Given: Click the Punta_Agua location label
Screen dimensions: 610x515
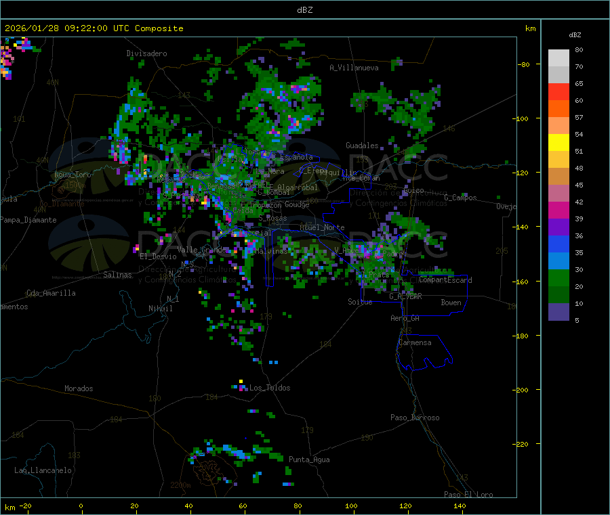Looking at the screenshot, I should pos(309,460).
